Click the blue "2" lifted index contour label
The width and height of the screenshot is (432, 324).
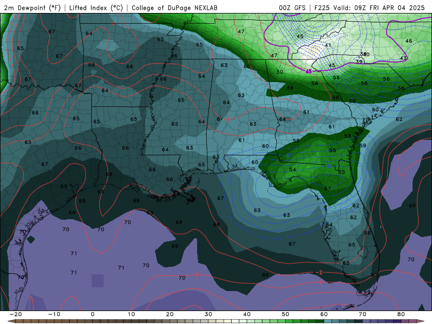pyautogui.click(x=288, y=156)
